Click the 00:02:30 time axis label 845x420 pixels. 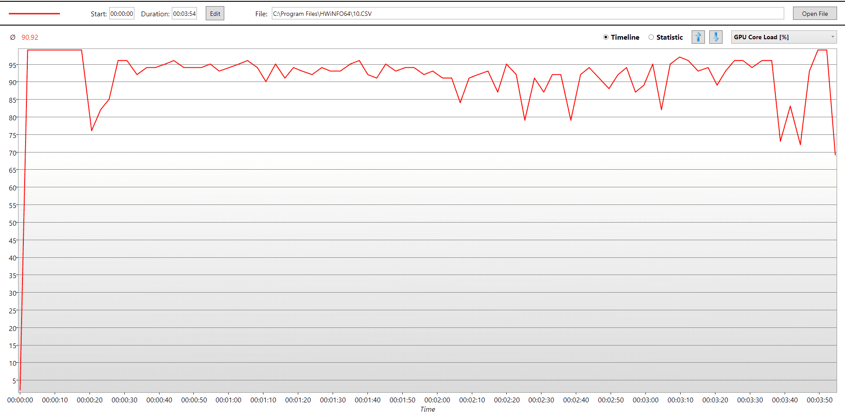[541, 400]
